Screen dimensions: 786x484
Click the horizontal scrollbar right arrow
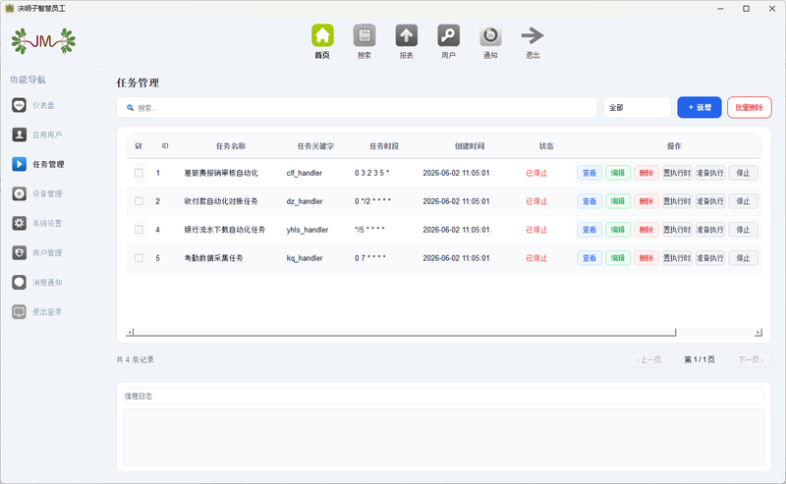(758, 332)
